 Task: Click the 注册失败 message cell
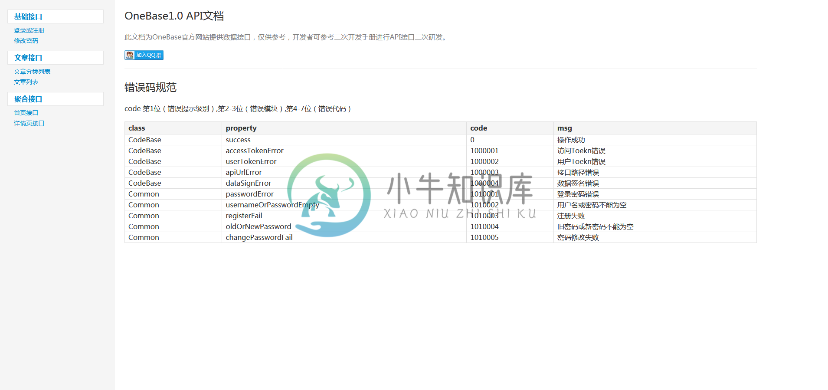[655, 216]
